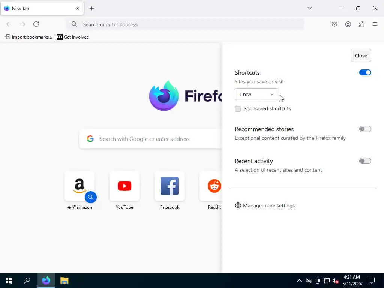The width and height of the screenshot is (384, 288).
Task: Enable Recent activity toggle
Action: 365,161
